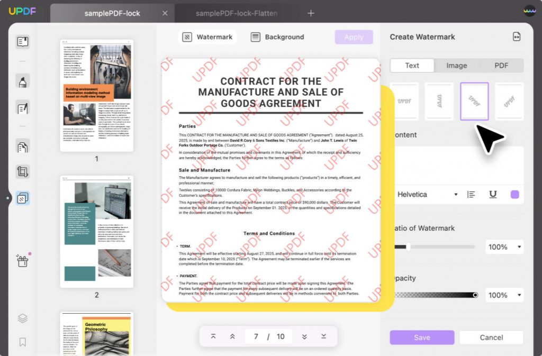Viewport: 542px width, 356px height.
Task: Open the Bookmarks panel icon
Action: tap(22, 342)
